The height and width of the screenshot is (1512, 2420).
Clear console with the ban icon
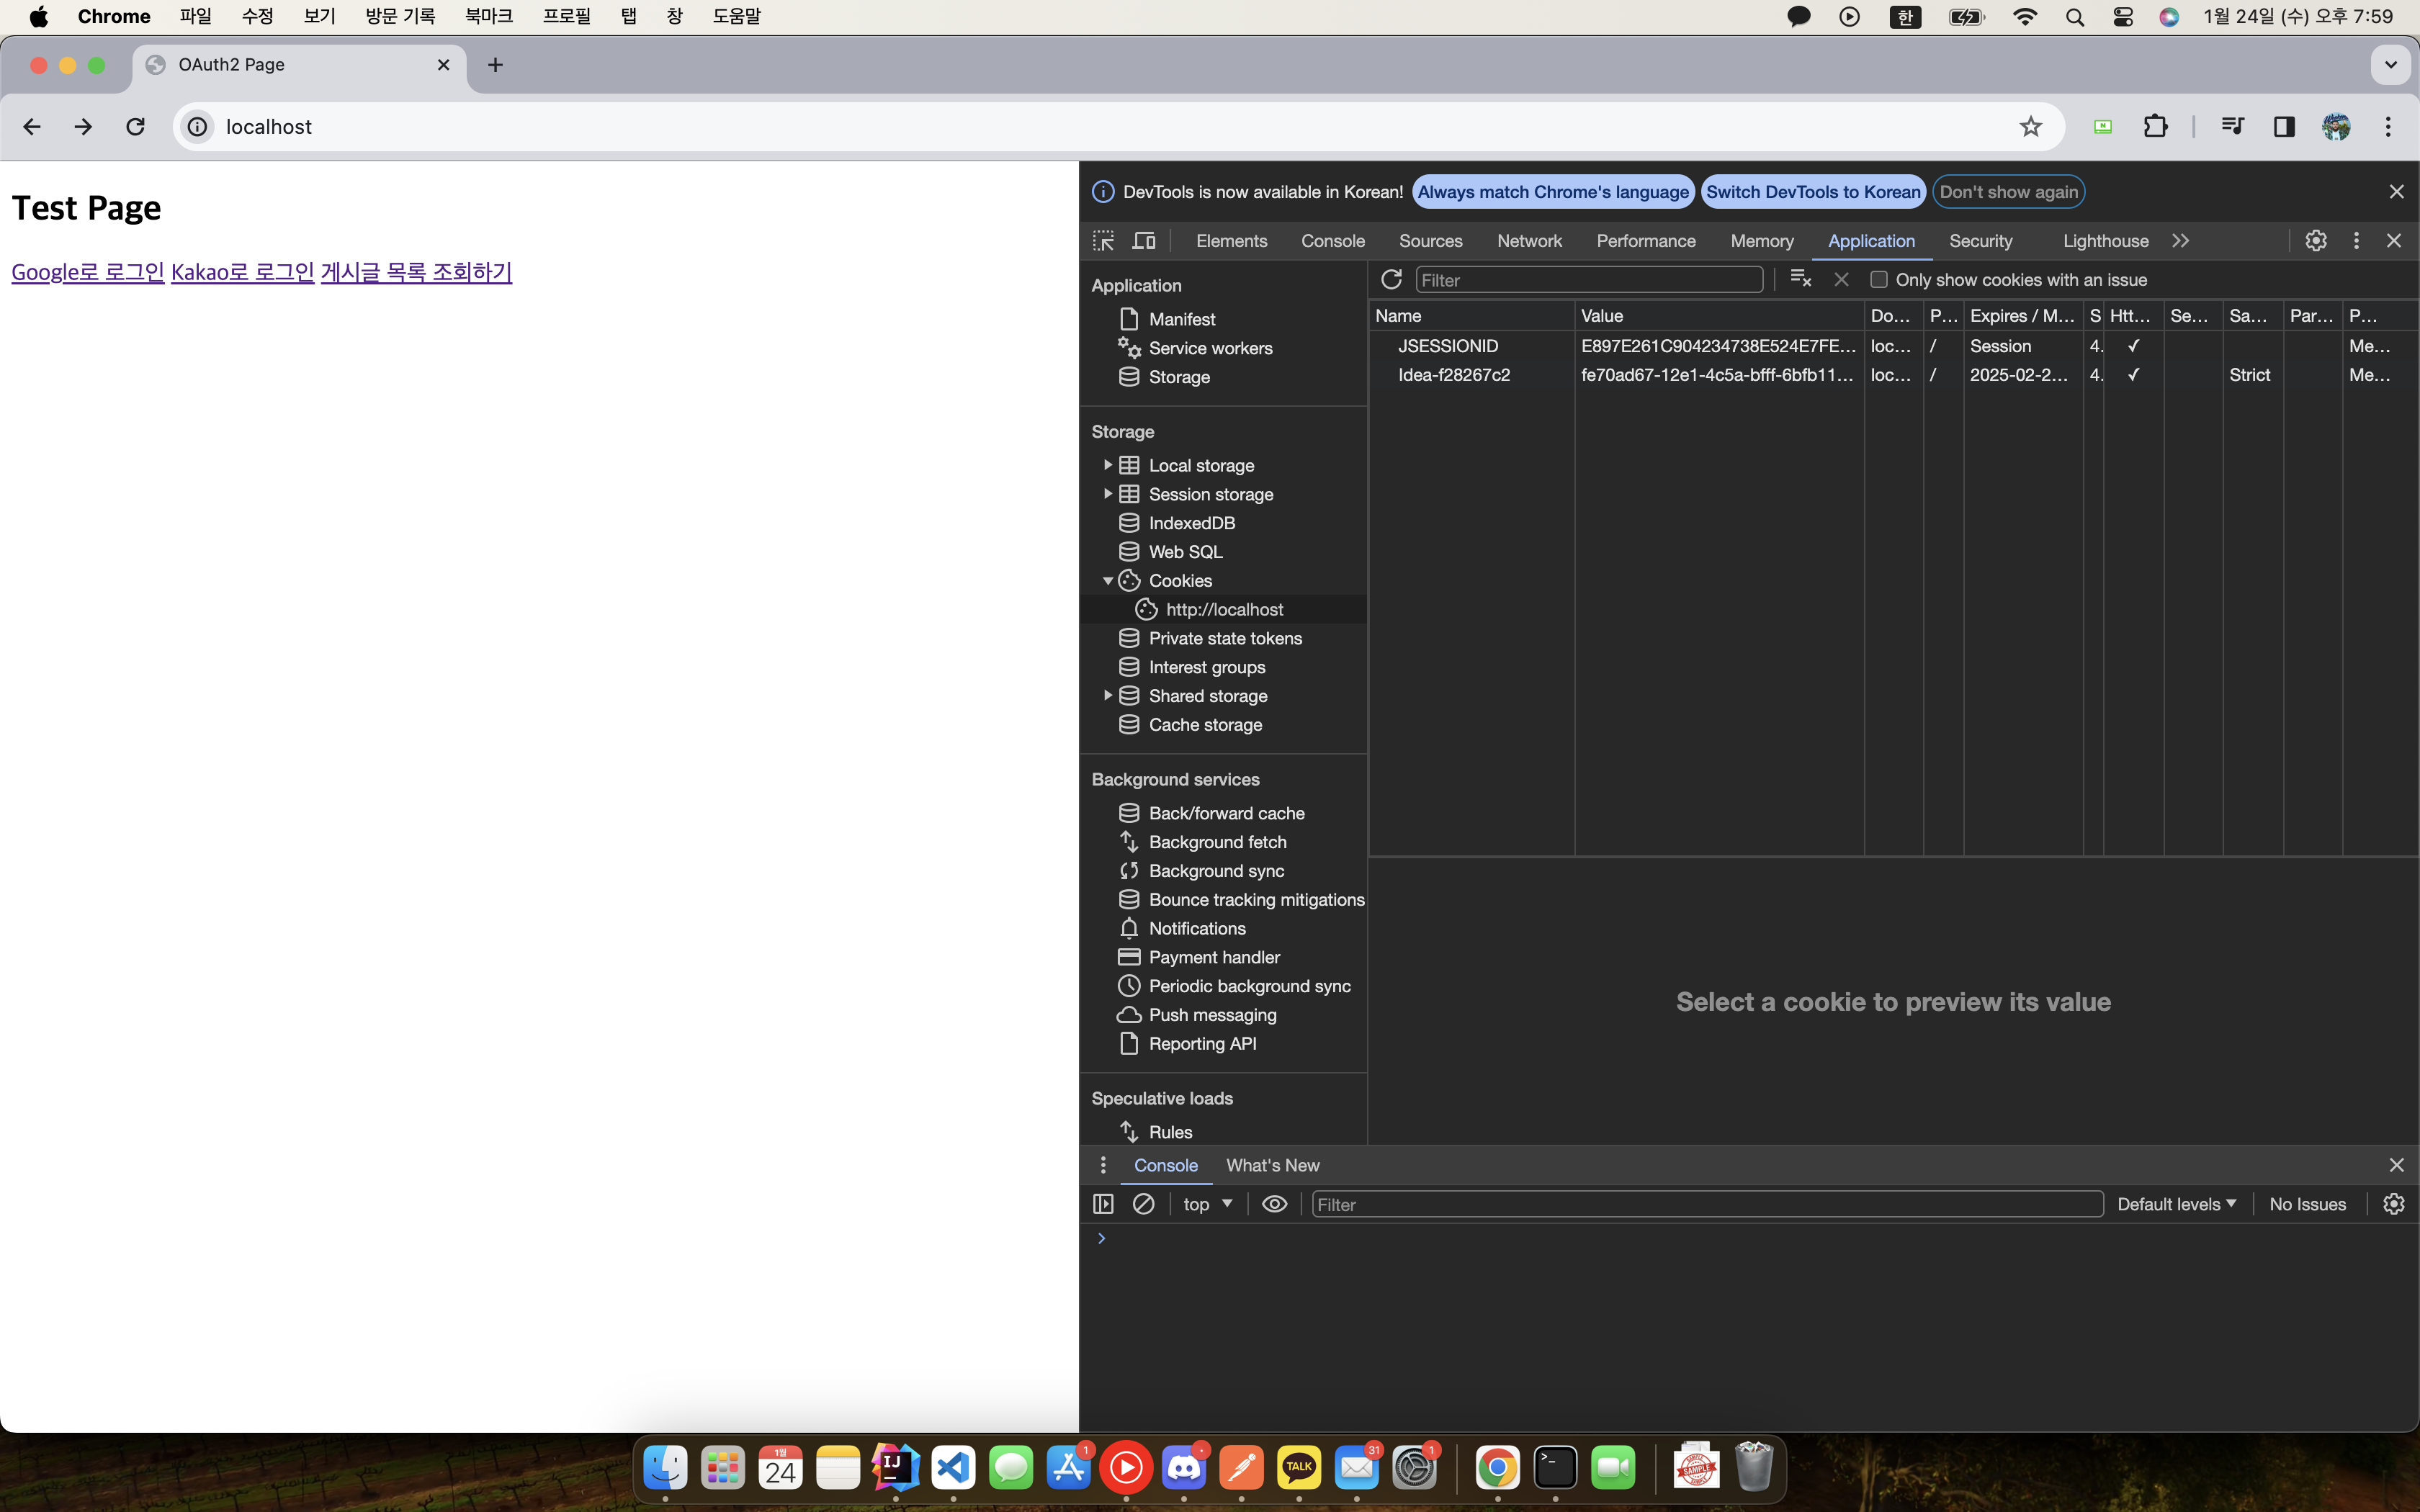pos(1143,1204)
